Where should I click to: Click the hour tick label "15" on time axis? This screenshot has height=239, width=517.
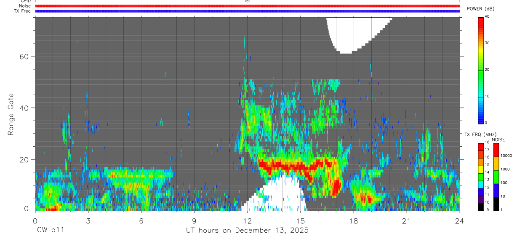(x=301, y=221)
